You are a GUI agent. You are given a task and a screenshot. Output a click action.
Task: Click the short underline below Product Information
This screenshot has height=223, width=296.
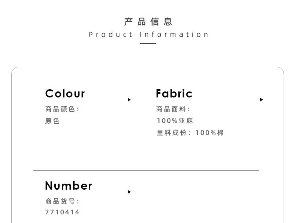[148, 43]
